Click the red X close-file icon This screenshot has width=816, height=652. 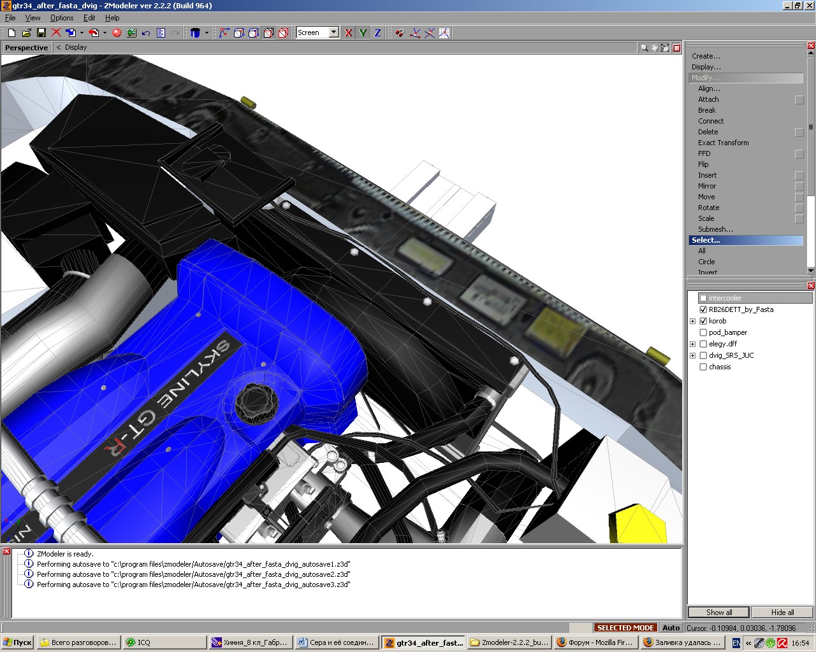[56, 32]
